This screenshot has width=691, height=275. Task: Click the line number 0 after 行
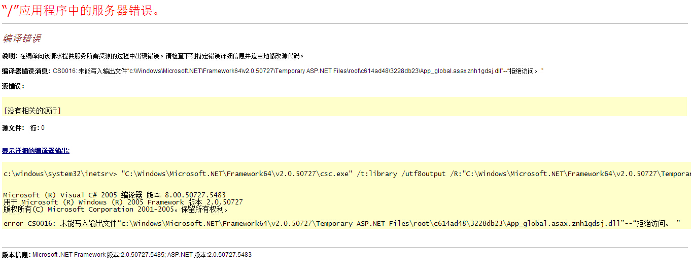click(x=43, y=128)
